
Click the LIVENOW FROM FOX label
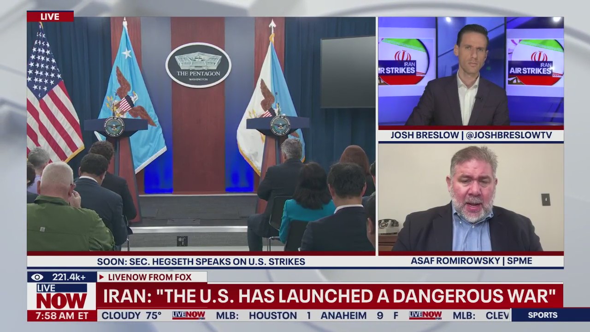[x=150, y=277]
